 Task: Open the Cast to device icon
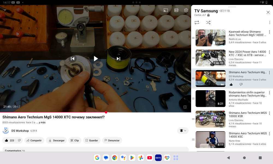click(x=165, y=10)
